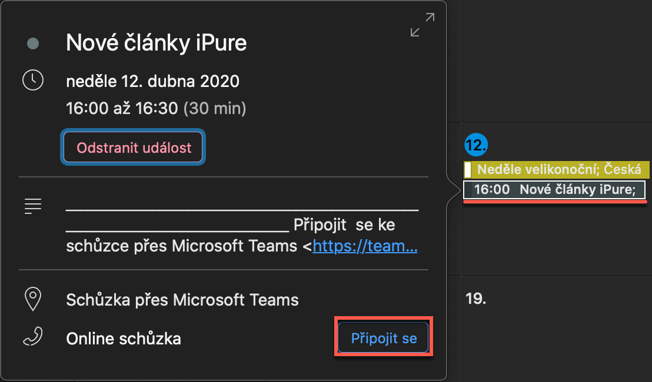The height and width of the screenshot is (382, 652).
Task: Select the 16:00 Nové články iPure entry
Action: tap(554, 190)
